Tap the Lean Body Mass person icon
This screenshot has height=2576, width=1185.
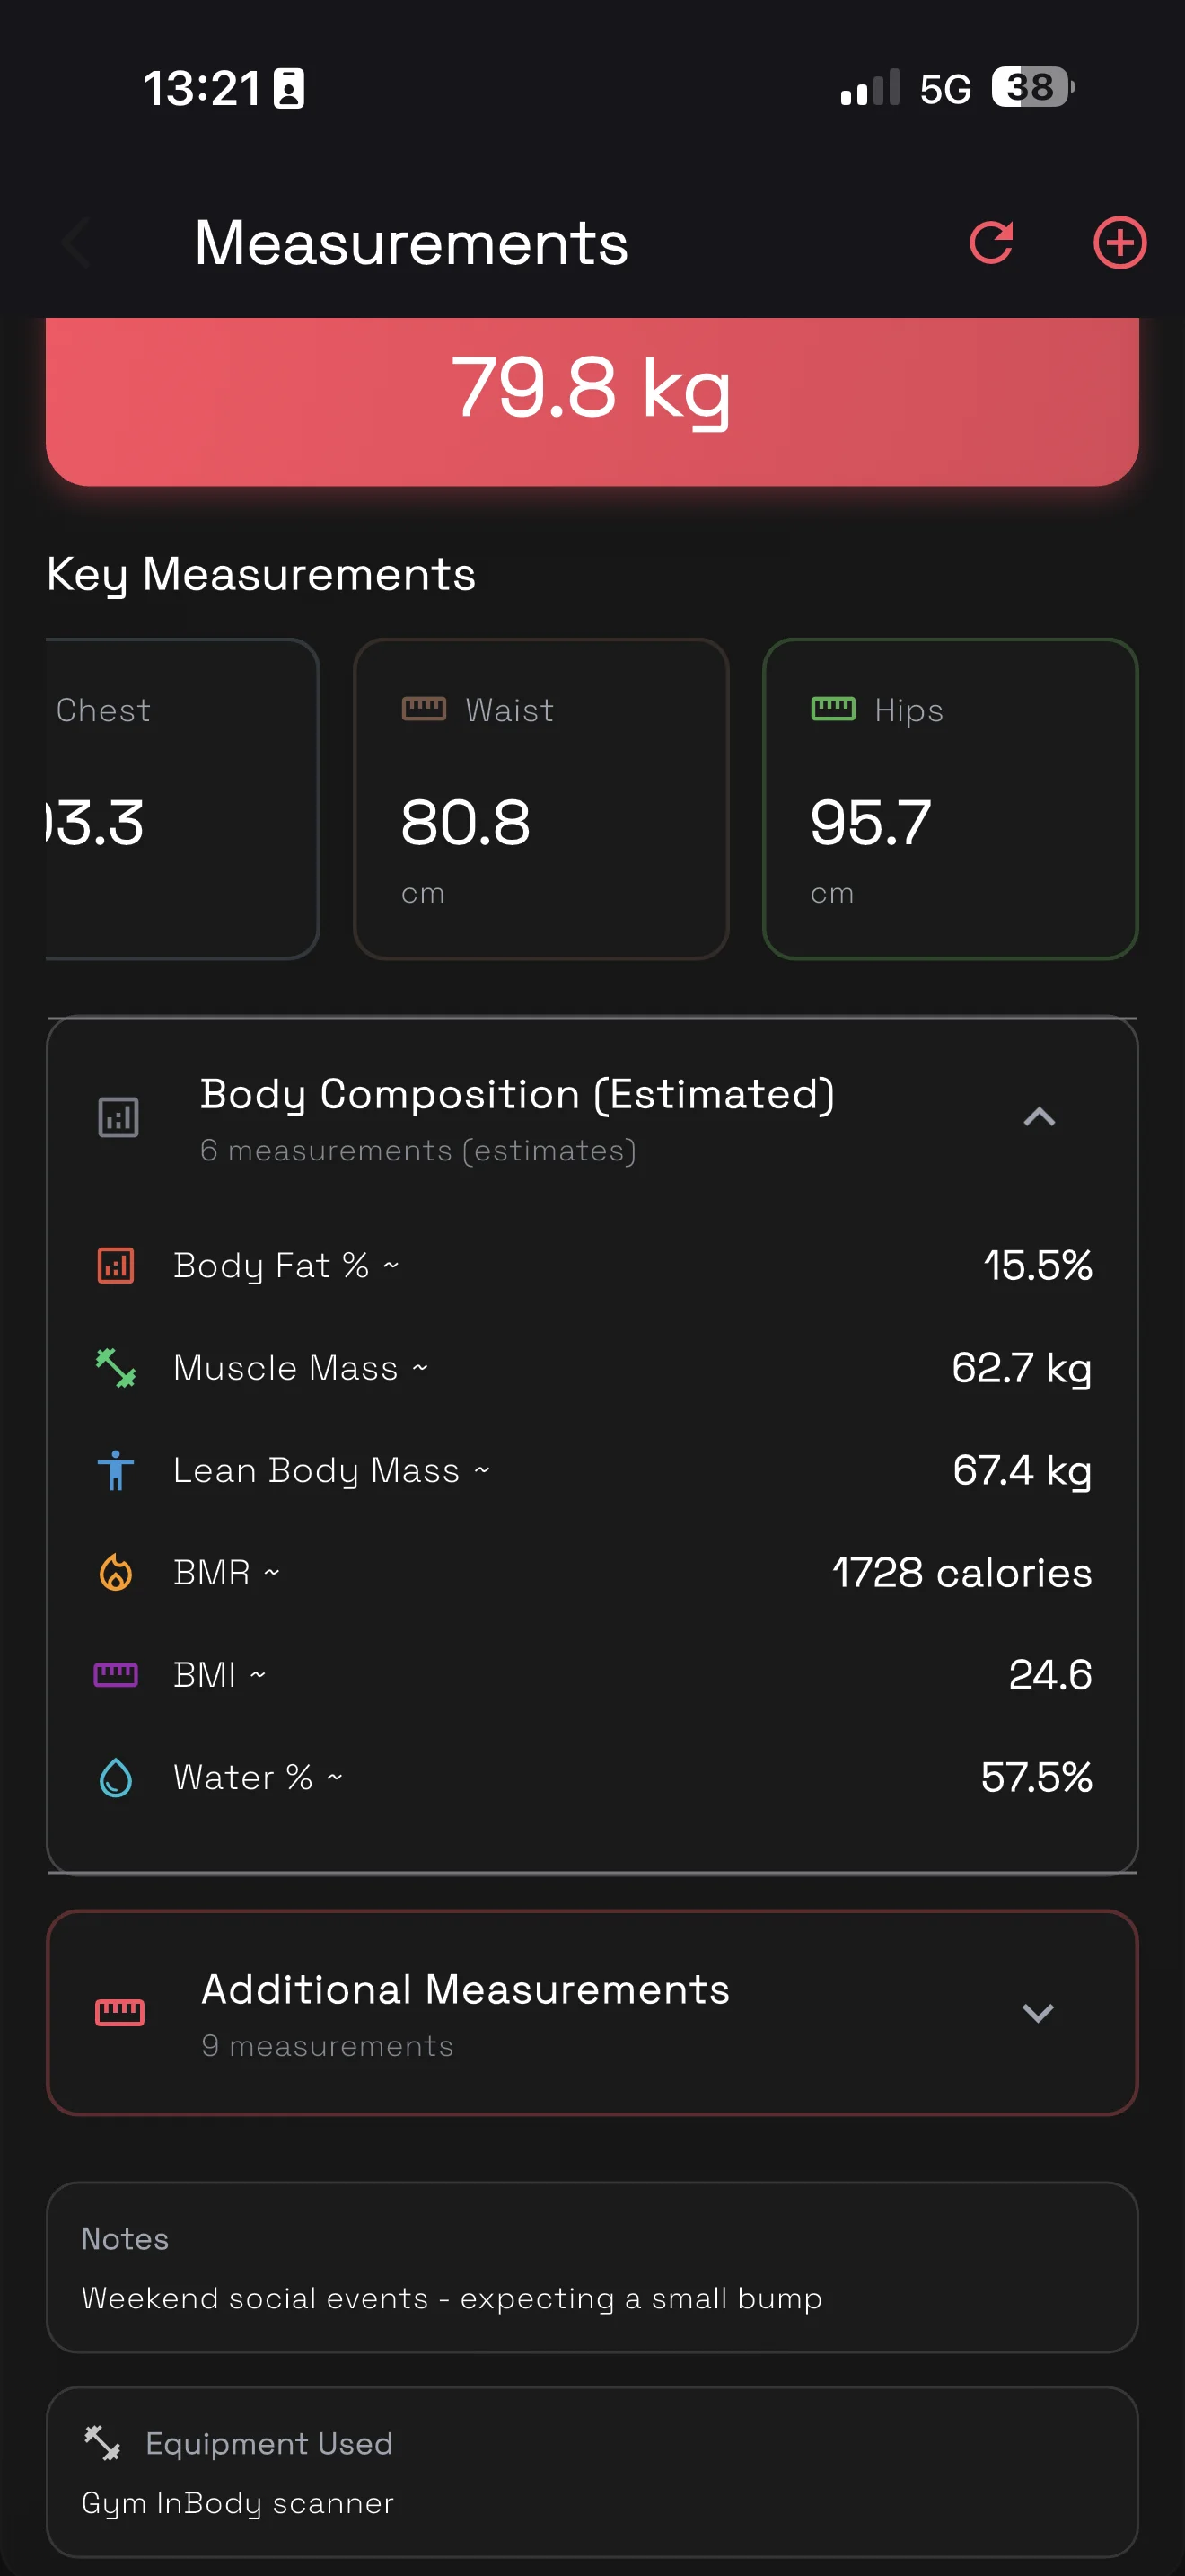coord(116,1470)
